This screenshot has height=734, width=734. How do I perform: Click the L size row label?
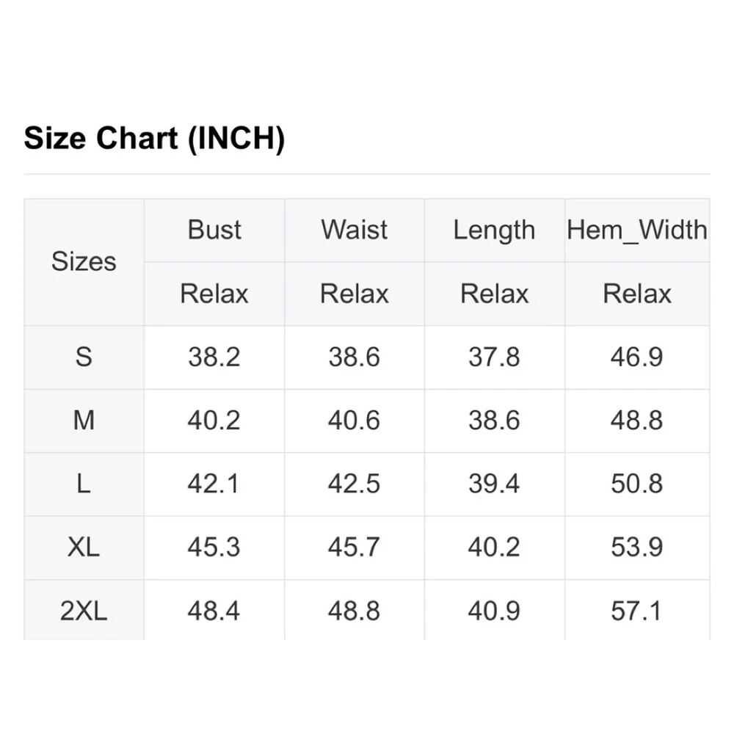coord(84,484)
